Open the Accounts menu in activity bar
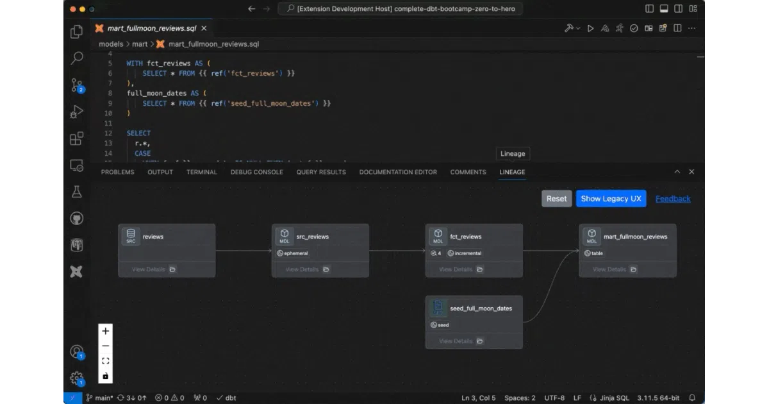Image resolution: width=769 pixels, height=404 pixels. coord(77,352)
